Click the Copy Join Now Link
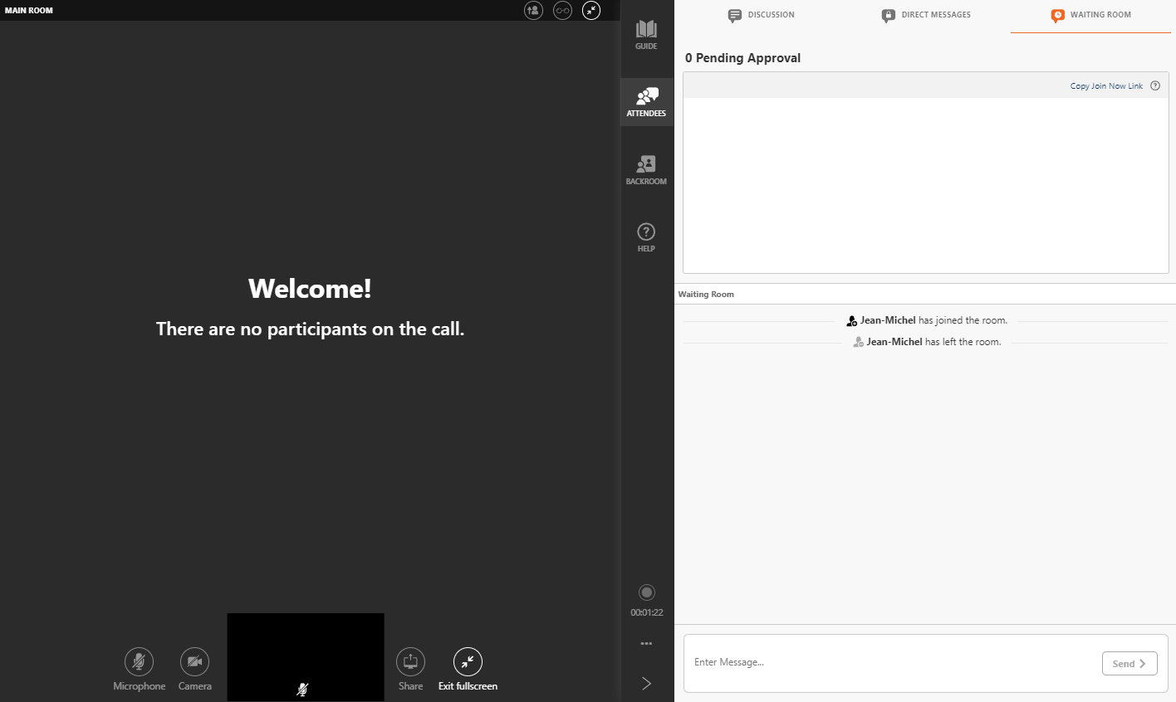This screenshot has height=702, width=1176. pyautogui.click(x=1106, y=85)
